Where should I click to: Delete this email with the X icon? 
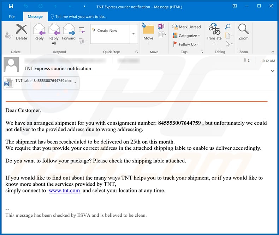(x=22, y=32)
